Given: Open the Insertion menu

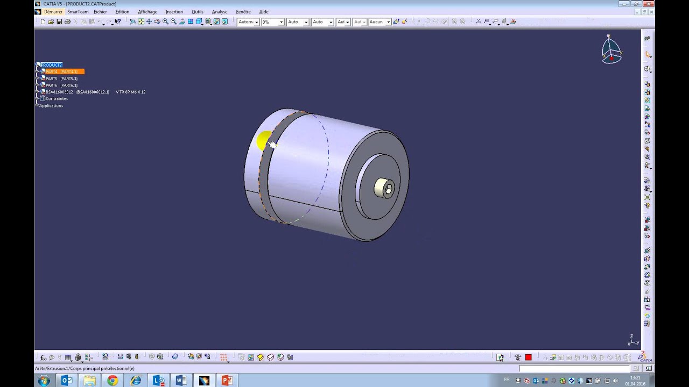Looking at the screenshot, I should 174,12.
